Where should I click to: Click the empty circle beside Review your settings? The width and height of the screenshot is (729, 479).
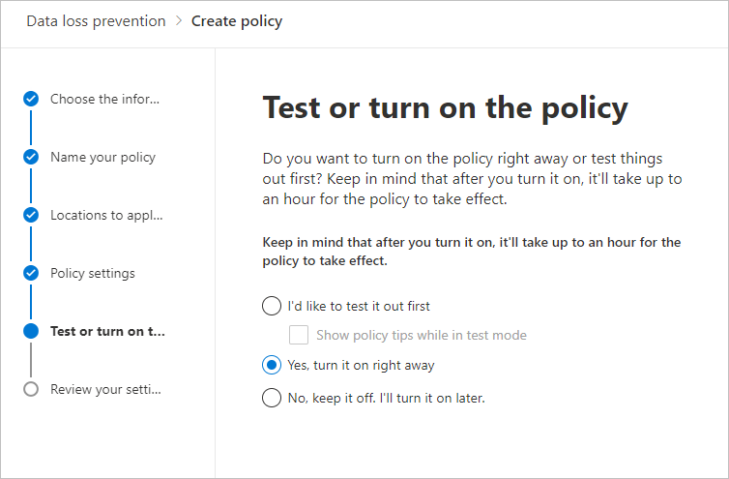click(31, 389)
